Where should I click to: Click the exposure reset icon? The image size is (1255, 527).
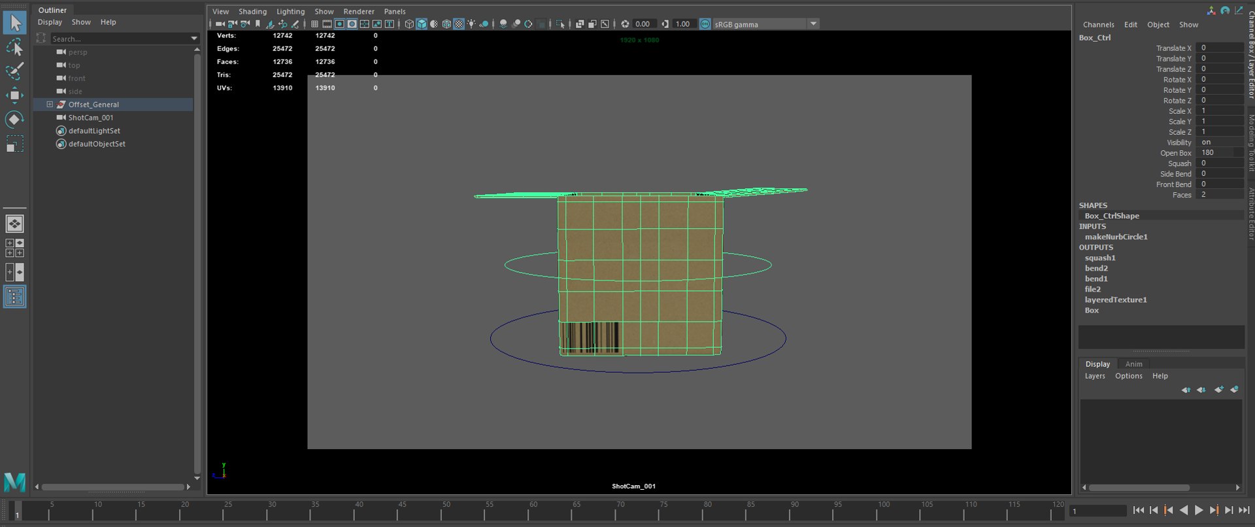coord(625,24)
